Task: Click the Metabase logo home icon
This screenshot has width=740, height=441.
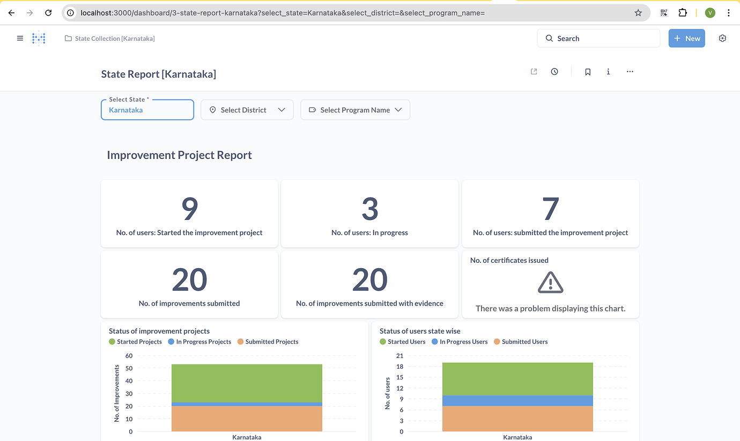Action: (39, 39)
